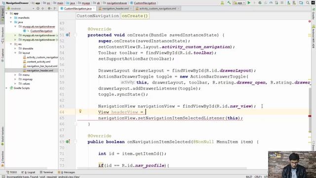The width and height of the screenshot is (316, 178).
Task: Expand the mipmap folder
Action: pos(15,79)
